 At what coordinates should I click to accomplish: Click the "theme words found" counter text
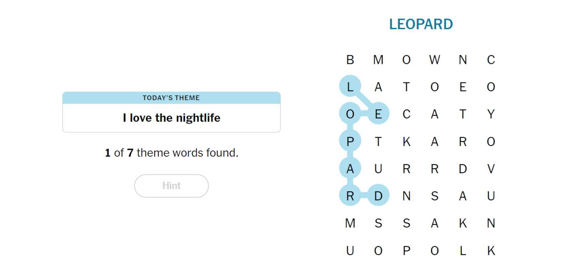pos(171,153)
